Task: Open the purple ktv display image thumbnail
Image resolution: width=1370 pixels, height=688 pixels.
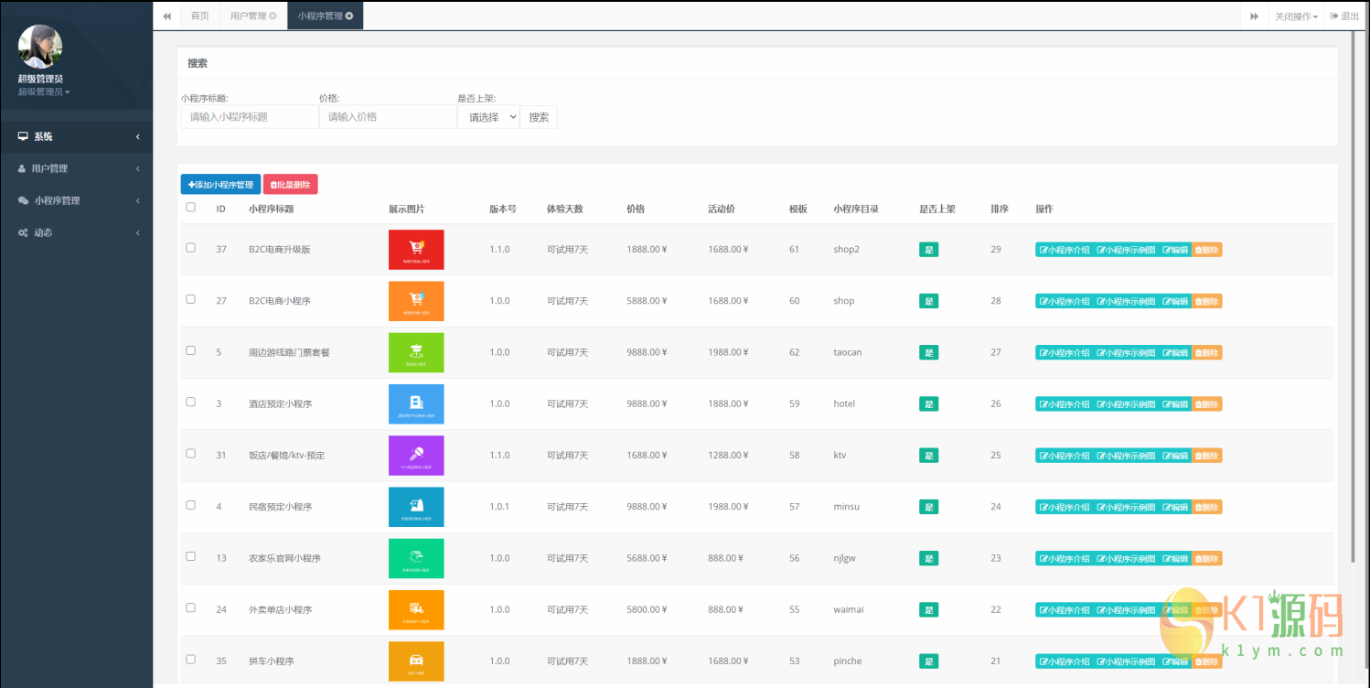Action: [416, 455]
